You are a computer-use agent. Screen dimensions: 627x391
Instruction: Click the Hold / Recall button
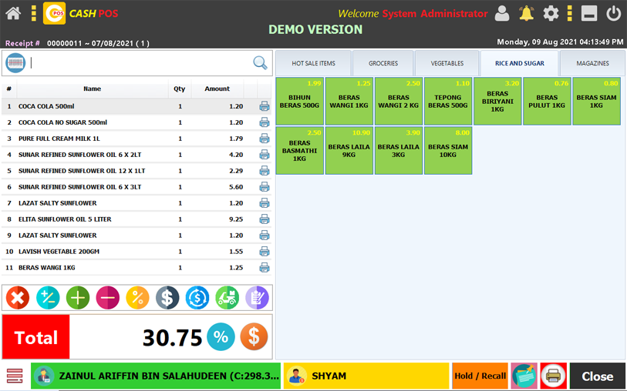[480, 376]
